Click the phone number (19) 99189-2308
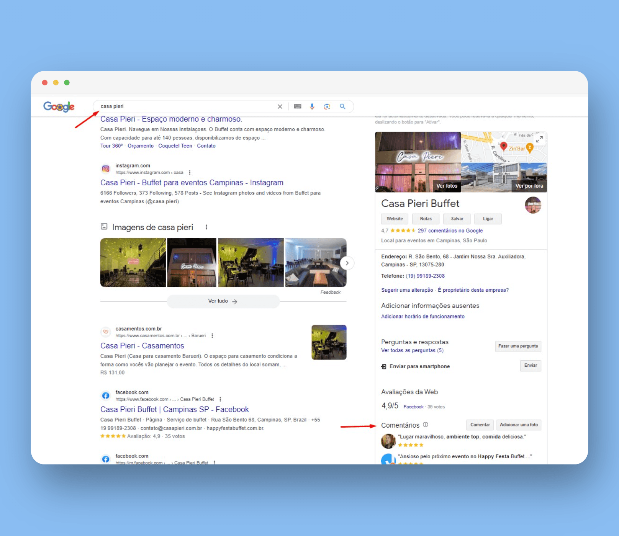Screen dimensions: 619x536 pos(425,276)
